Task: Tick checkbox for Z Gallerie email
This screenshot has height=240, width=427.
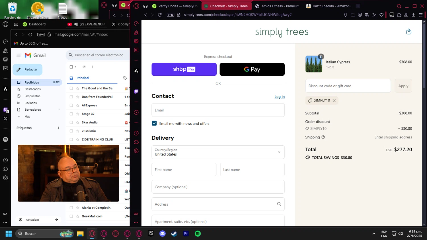Action: click(x=71, y=131)
